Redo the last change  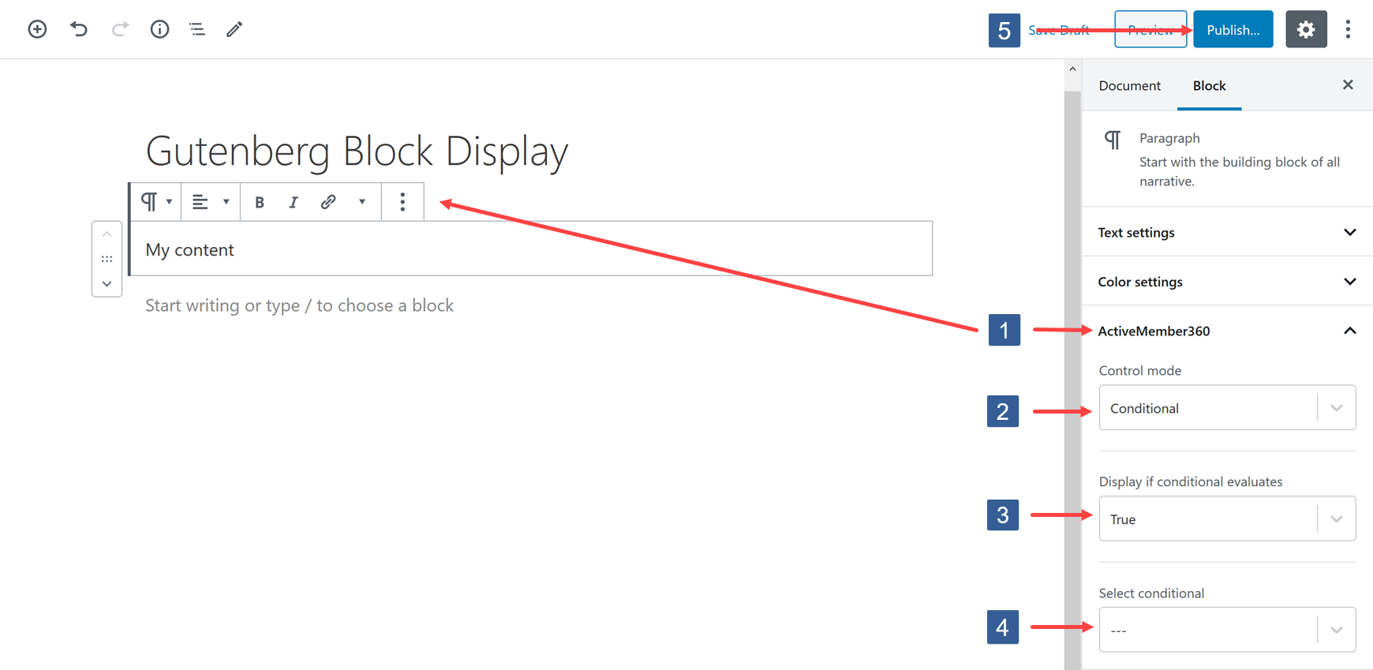(x=119, y=29)
